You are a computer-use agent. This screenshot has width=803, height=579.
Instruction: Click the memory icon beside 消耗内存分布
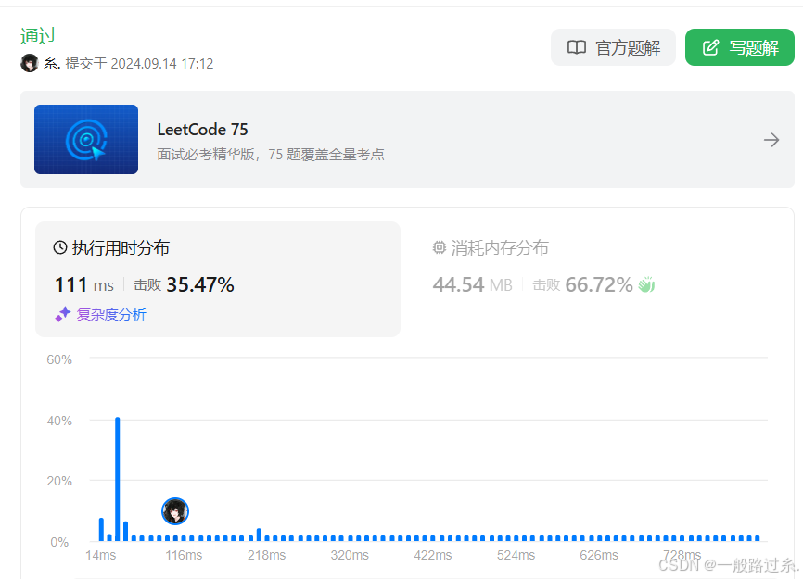440,247
